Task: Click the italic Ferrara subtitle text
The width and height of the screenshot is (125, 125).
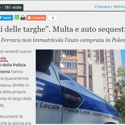Action: pos(63,40)
